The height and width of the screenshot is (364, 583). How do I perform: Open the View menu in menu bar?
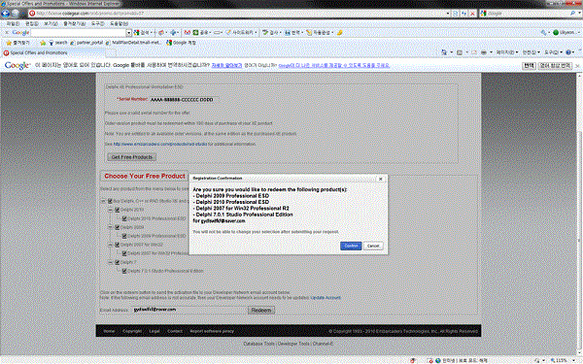point(51,23)
